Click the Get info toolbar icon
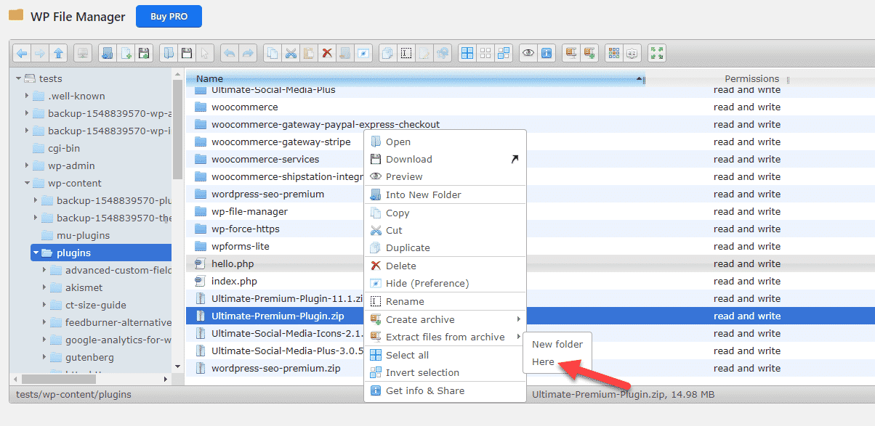875x426 pixels. pyautogui.click(x=547, y=53)
